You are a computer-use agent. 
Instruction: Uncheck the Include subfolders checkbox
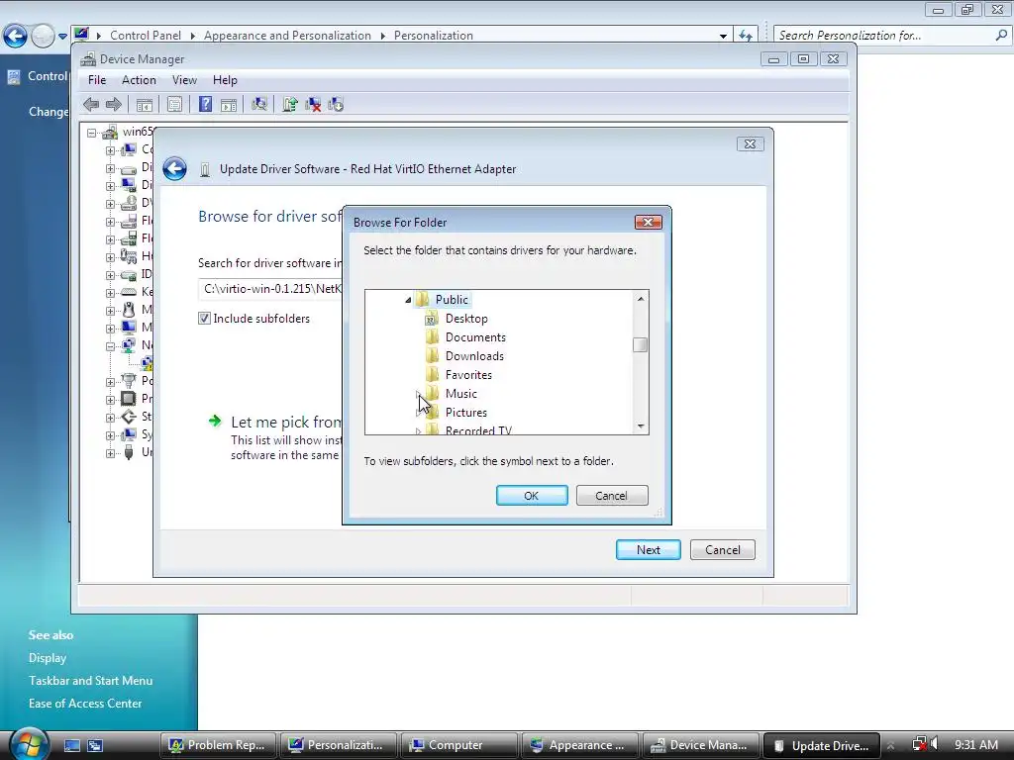point(204,318)
